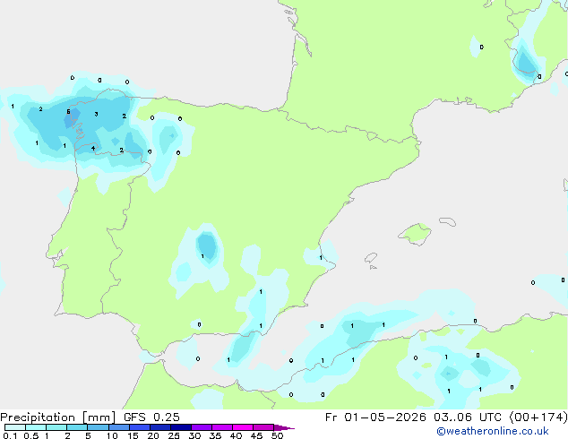Pick legend swatch between 0.5 and 1
The height and width of the screenshot is (439, 568).
(36, 427)
